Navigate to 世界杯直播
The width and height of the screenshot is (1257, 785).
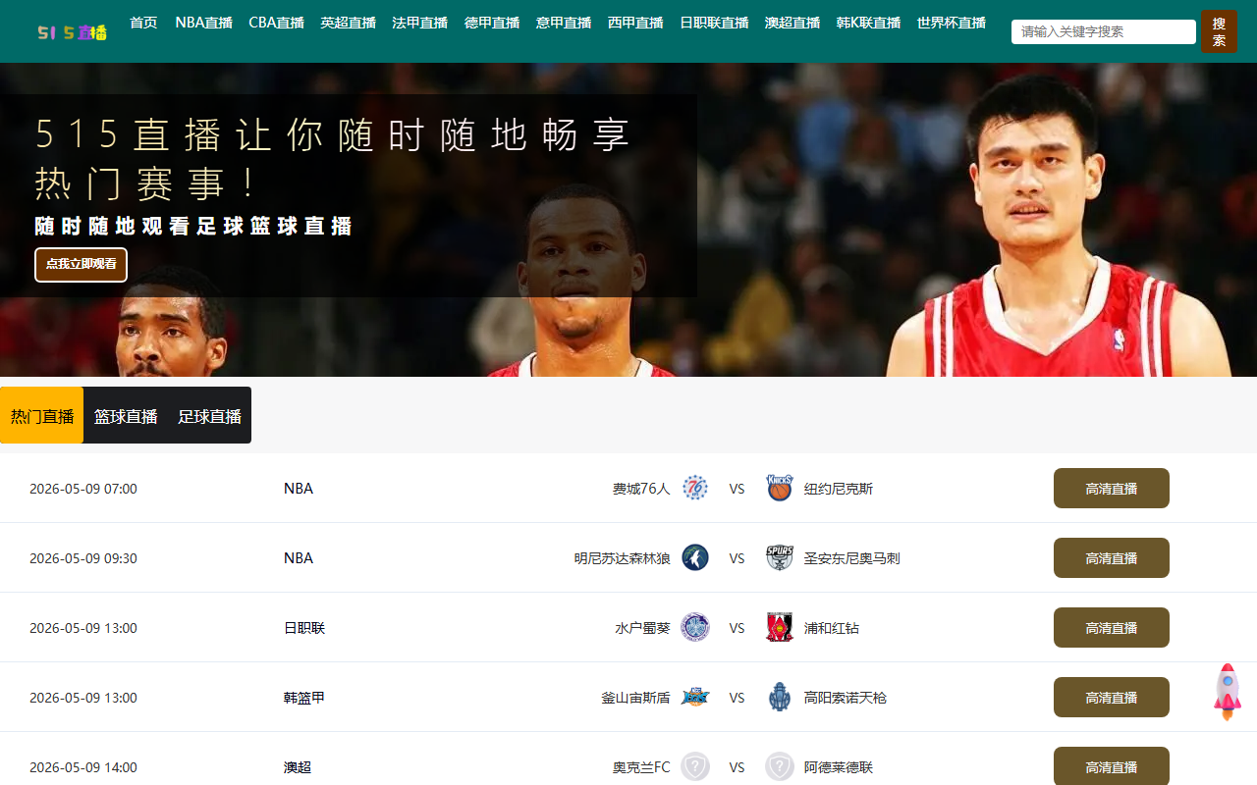(952, 23)
